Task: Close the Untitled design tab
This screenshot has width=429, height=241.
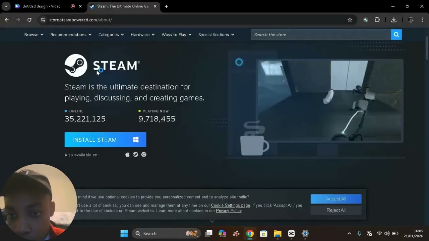Action: click(80, 6)
